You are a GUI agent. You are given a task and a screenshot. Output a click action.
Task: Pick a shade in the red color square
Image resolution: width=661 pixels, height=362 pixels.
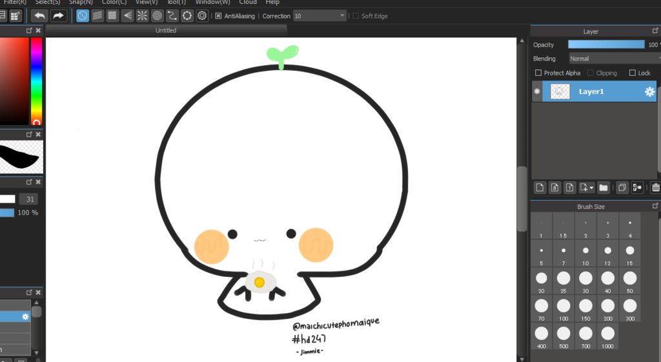[x=14, y=81]
